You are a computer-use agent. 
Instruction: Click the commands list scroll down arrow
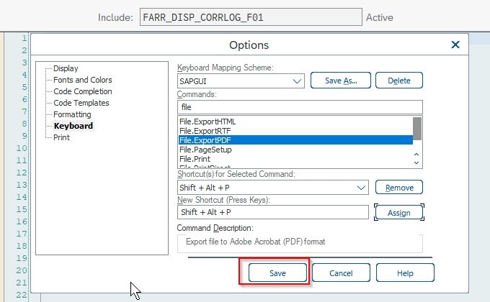(416, 163)
